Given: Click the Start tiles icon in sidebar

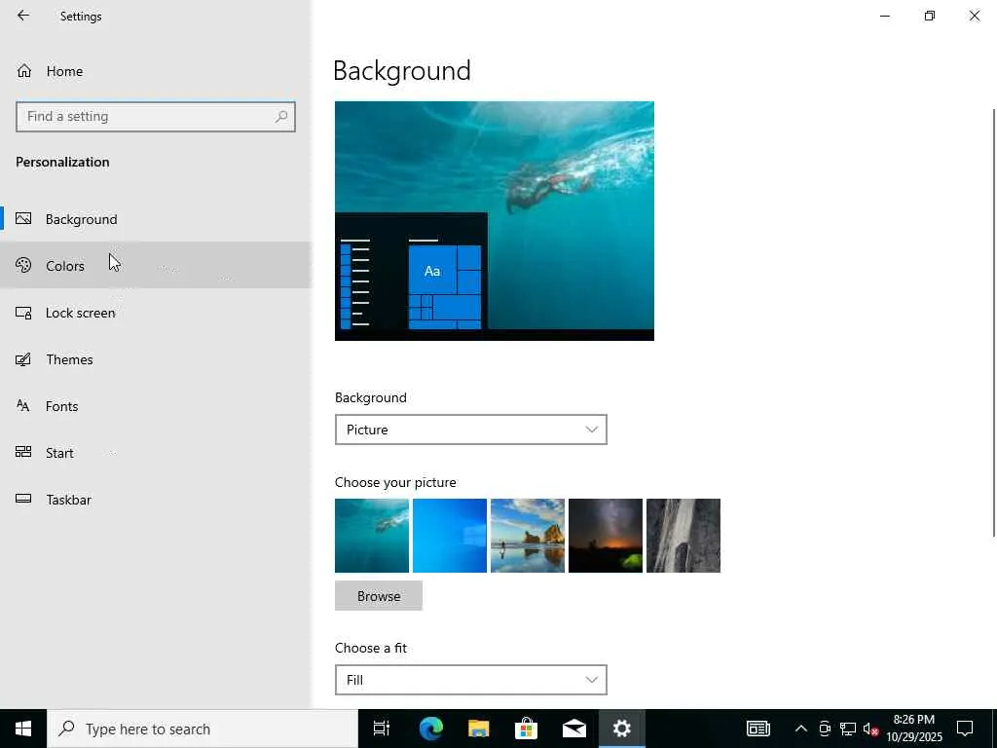Looking at the screenshot, I should coord(23,452).
